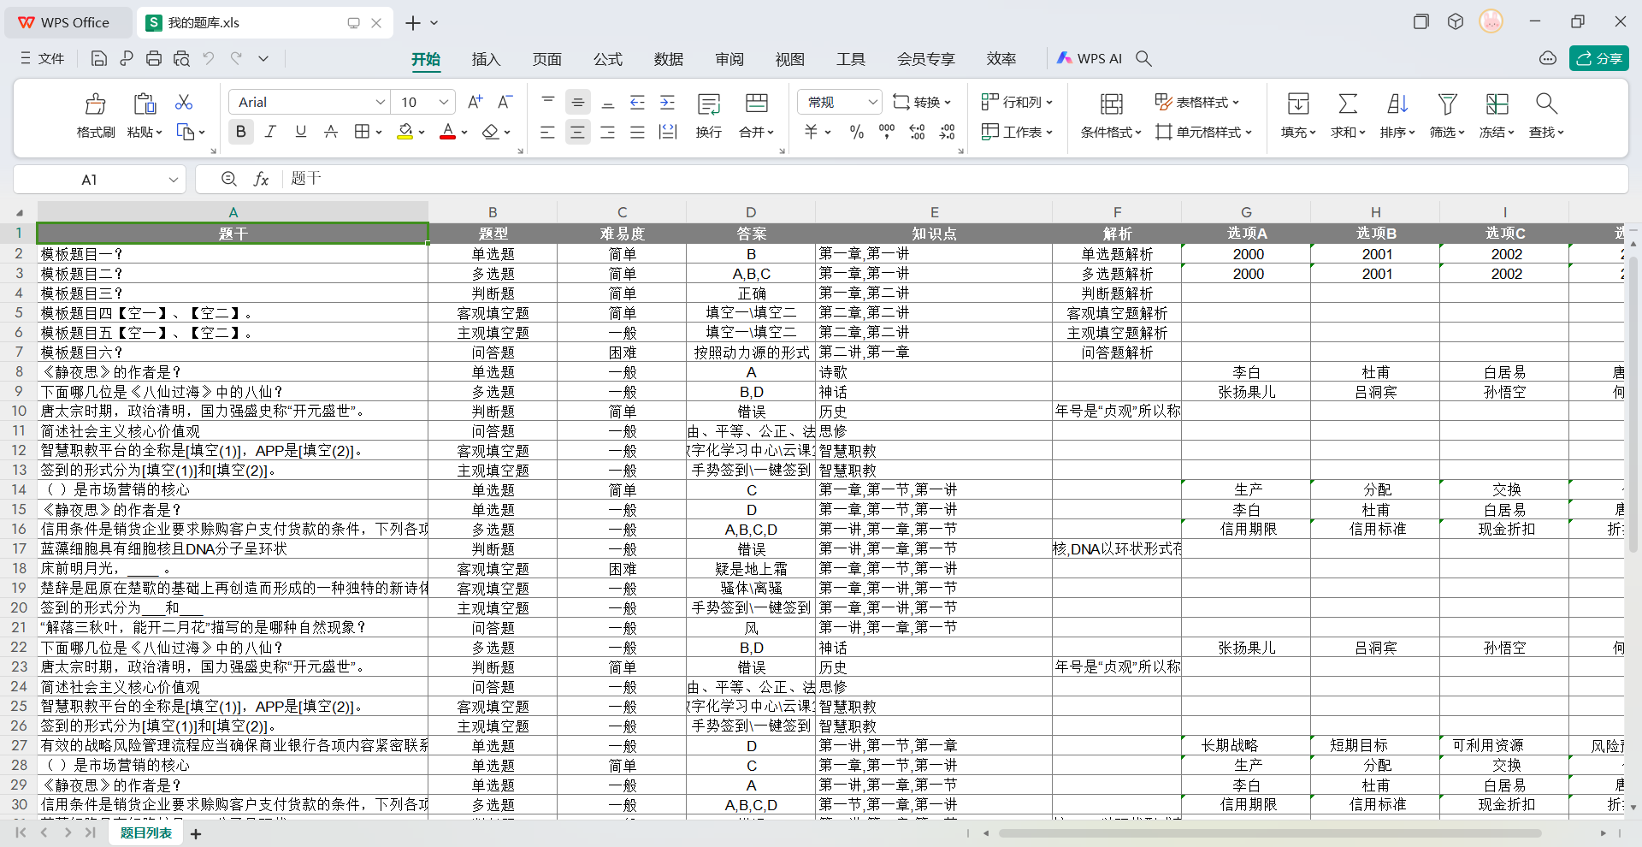The image size is (1642, 847).
Task: Open the AutoSum (求和) tool
Action: (x=1347, y=104)
